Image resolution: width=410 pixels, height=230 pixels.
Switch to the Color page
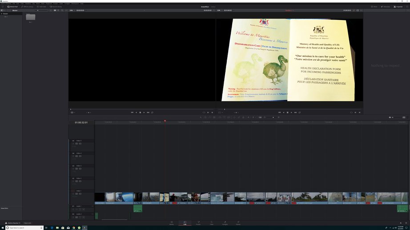(212, 223)
